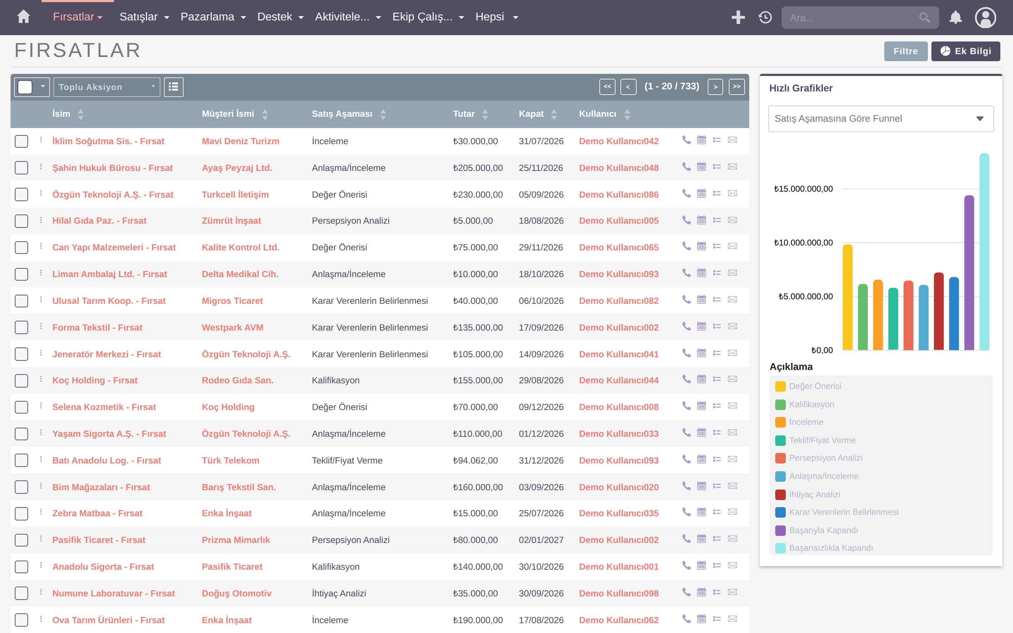Click the Filtre button
Image resolution: width=1013 pixels, height=633 pixels.
905,51
